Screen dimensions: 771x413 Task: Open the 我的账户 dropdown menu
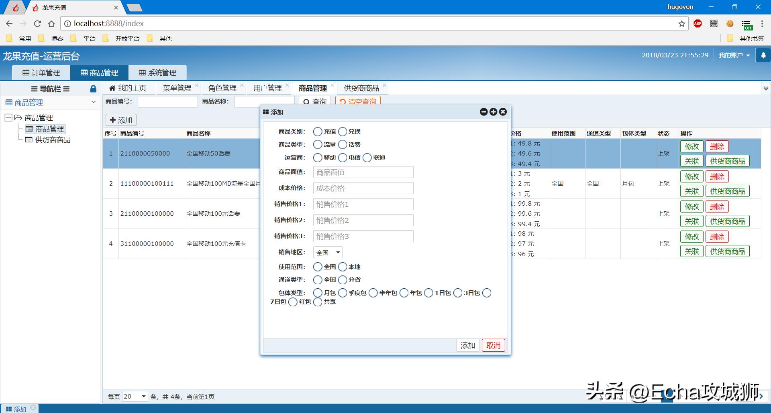tap(734, 55)
